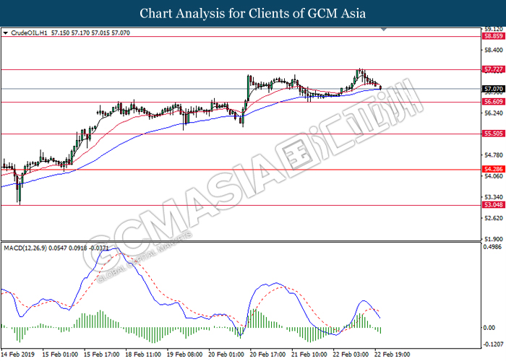The image size is (506, 361).
Task: Click the 54.060 price axis value
Action: click(x=494, y=176)
